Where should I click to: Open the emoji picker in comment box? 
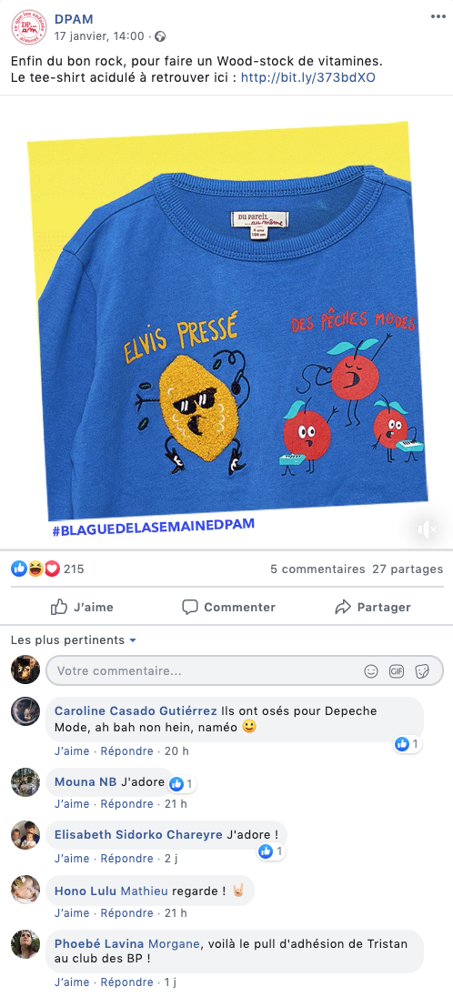[371, 670]
